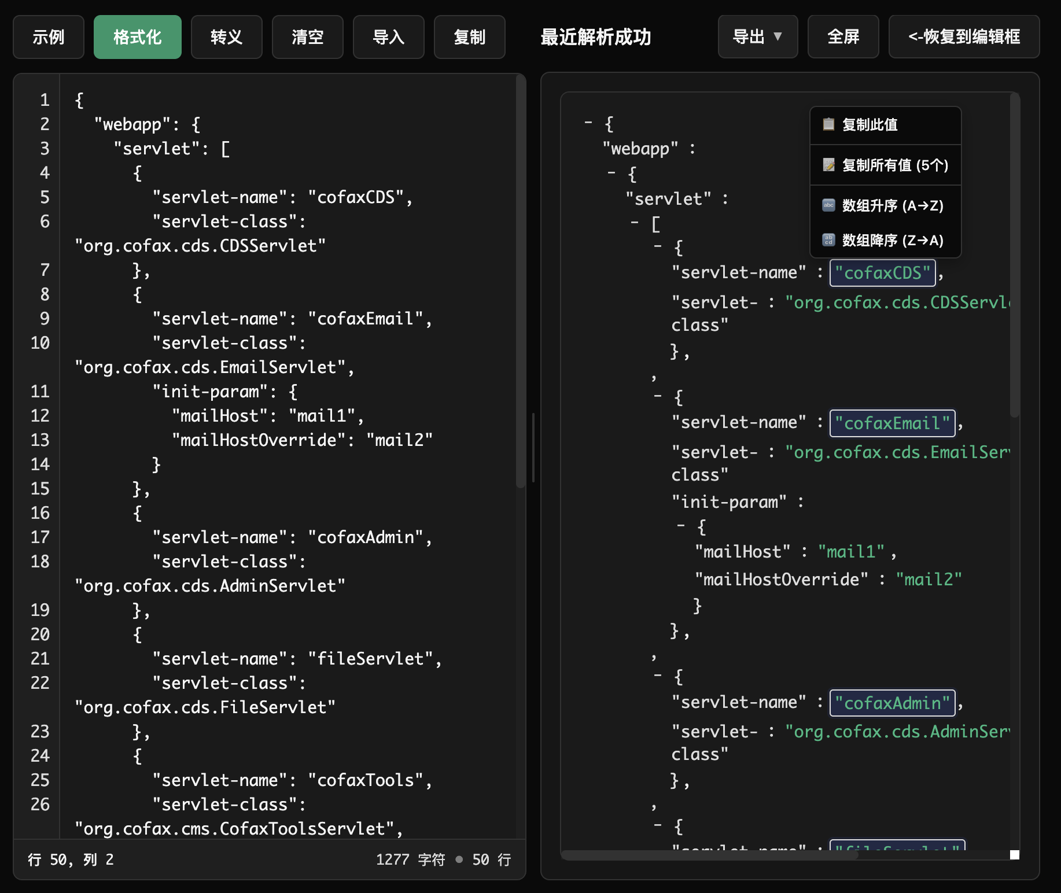The image size is (1061, 893).
Task: Collapse the webapp object node
Action: [x=611, y=173]
